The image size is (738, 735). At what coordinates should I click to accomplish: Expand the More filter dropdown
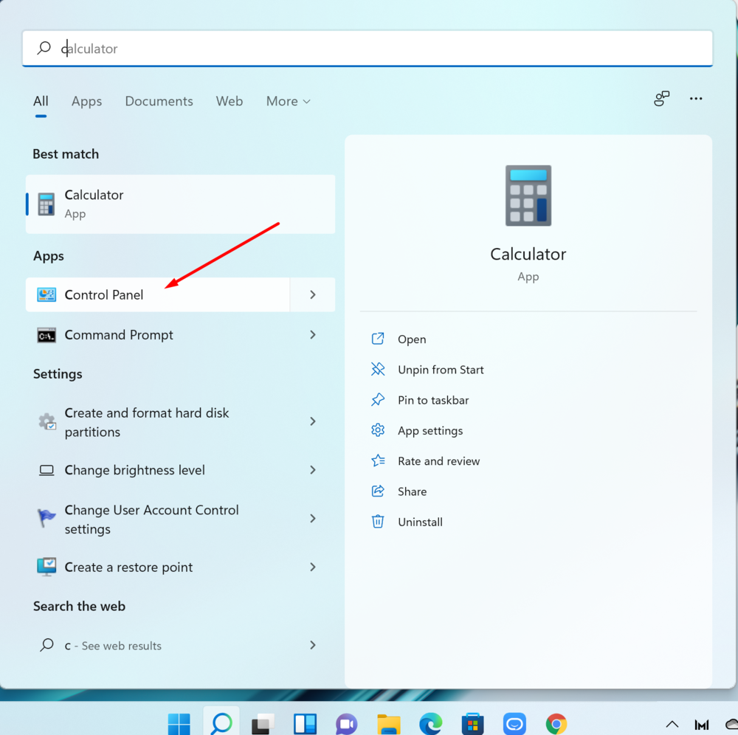(x=288, y=101)
